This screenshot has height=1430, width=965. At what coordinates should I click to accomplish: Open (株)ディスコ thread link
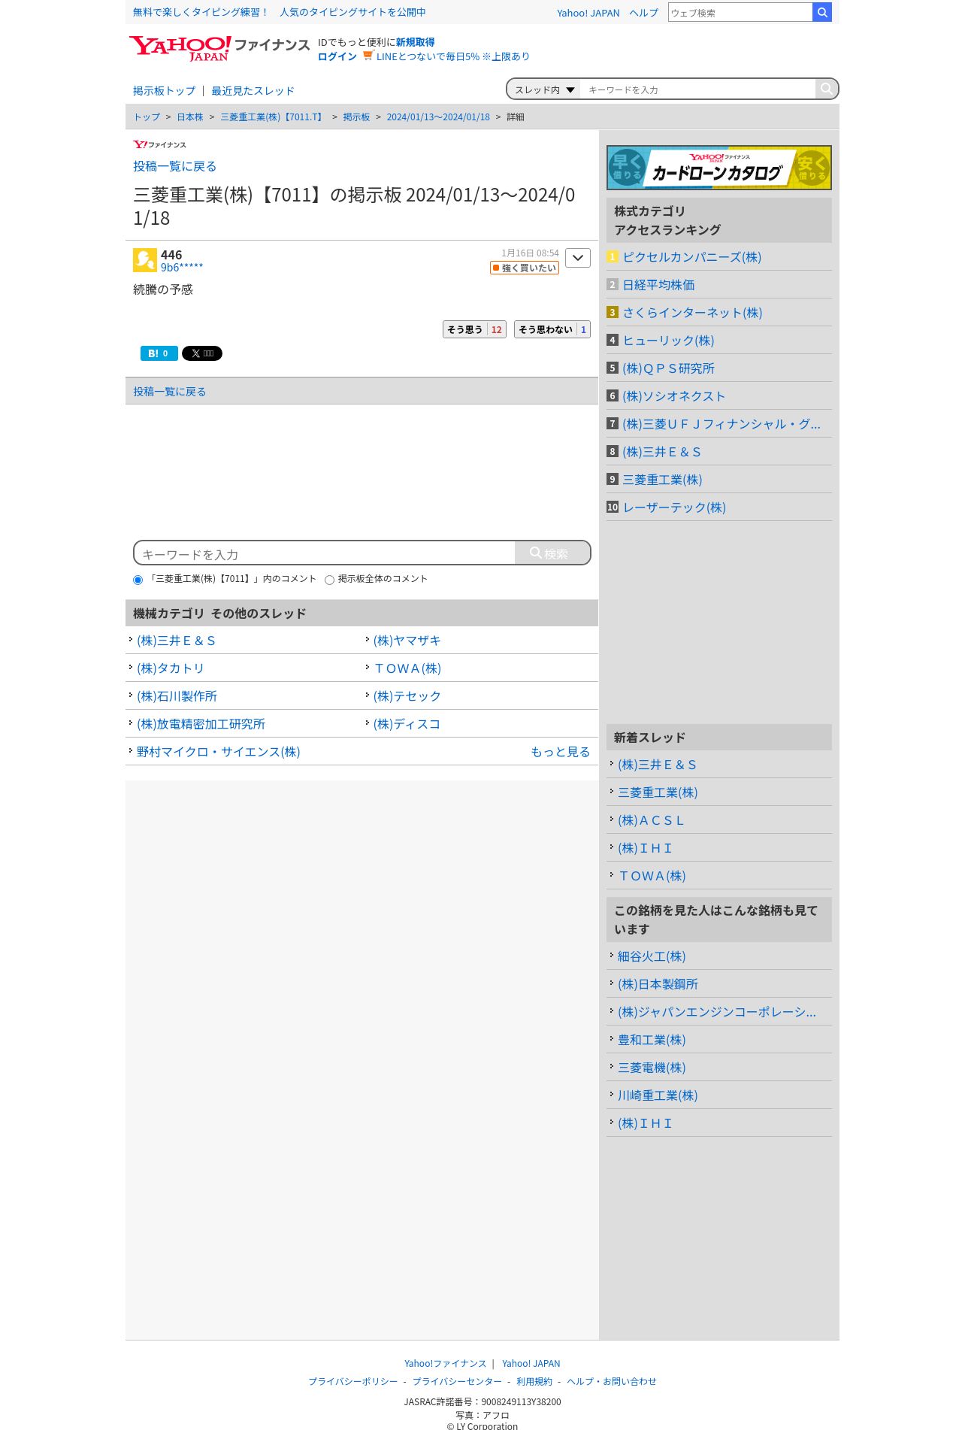407,724
